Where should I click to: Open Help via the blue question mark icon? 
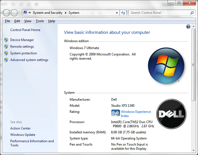pyautogui.click(x=188, y=27)
